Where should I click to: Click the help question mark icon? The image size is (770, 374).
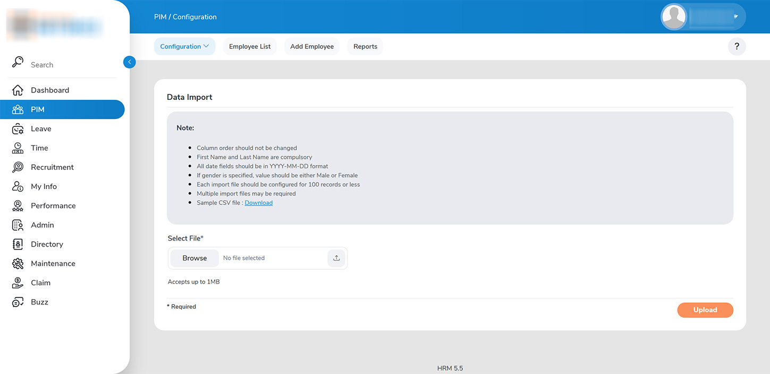[x=737, y=47]
